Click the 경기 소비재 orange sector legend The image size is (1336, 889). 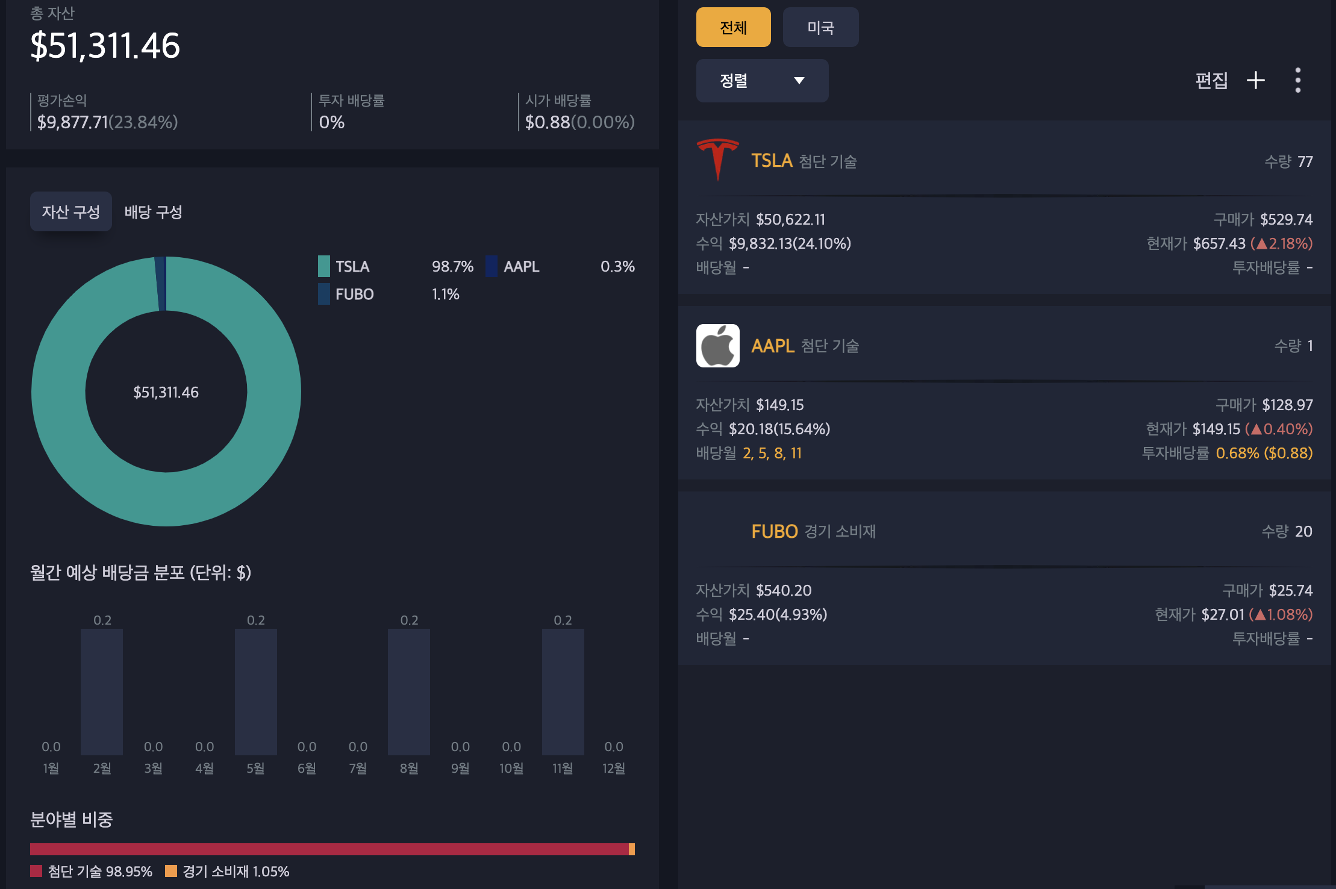171,871
